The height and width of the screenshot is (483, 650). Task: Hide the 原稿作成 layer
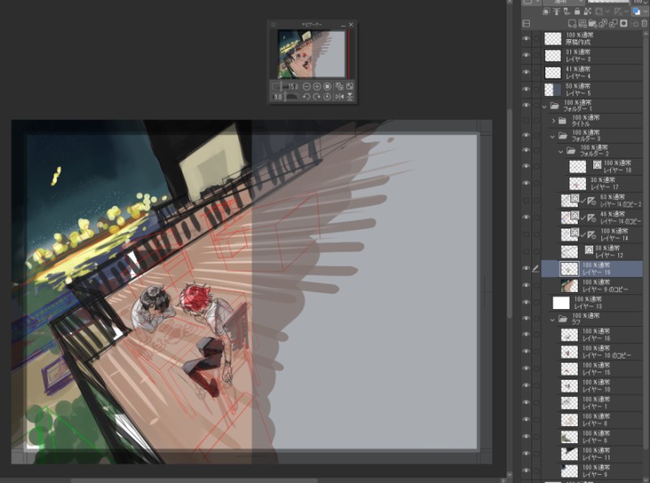pyautogui.click(x=526, y=38)
